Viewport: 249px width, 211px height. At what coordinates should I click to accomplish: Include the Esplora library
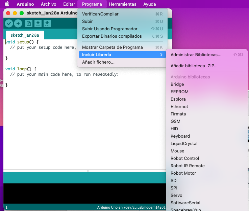click(x=207, y=99)
